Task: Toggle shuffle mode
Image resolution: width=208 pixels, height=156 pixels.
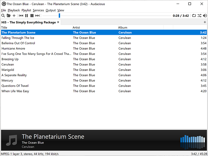Action: 199,16
